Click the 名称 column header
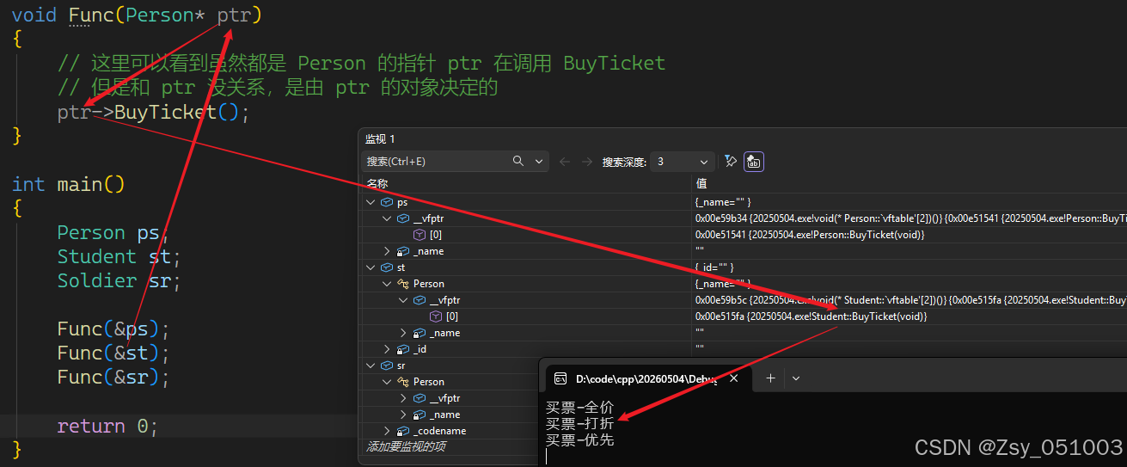Image resolution: width=1127 pixels, height=467 pixels. [377, 183]
